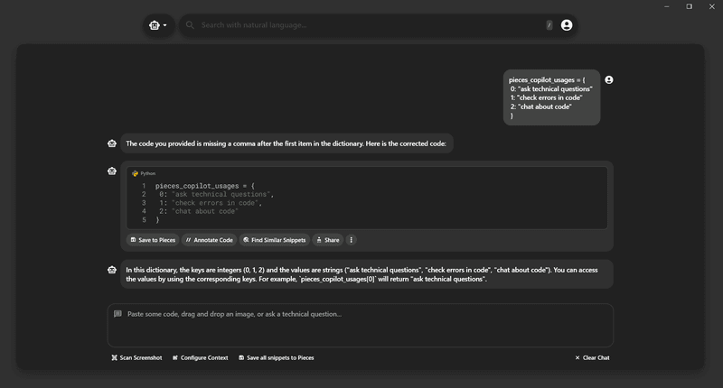Image resolution: width=723 pixels, height=388 pixels.
Task: Close the Pieces window
Action: point(711,6)
